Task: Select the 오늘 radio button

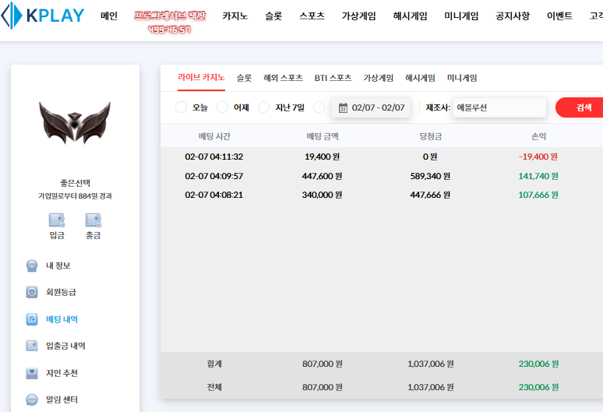Action: tap(182, 107)
